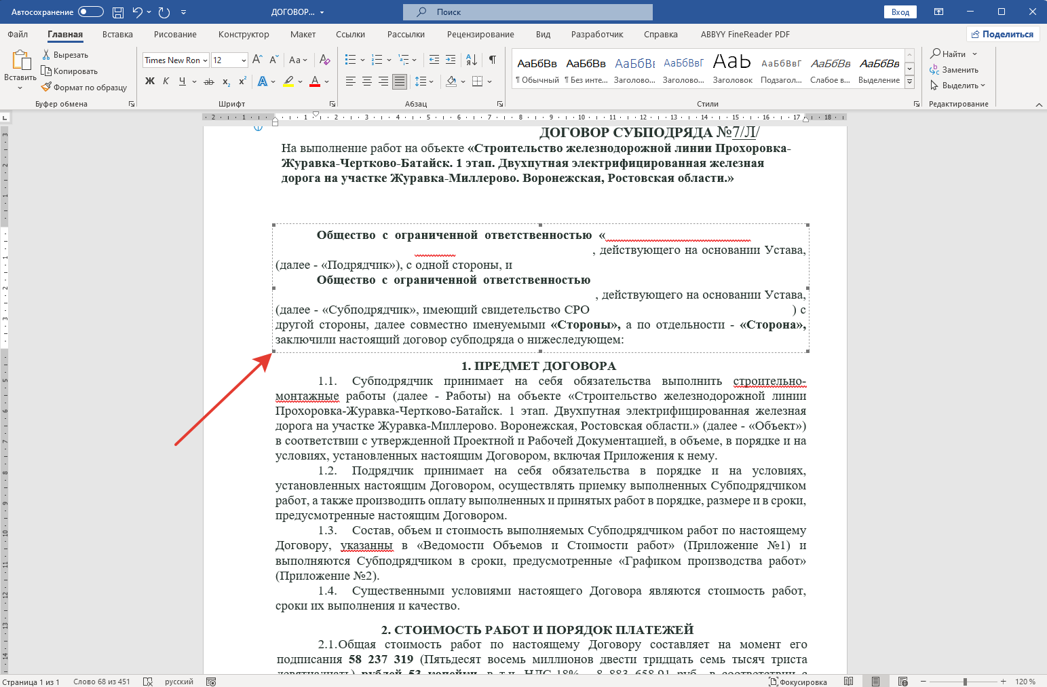Viewport: 1047px width, 687px height.
Task: Apply the red font color swatch
Action: tap(315, 81)
